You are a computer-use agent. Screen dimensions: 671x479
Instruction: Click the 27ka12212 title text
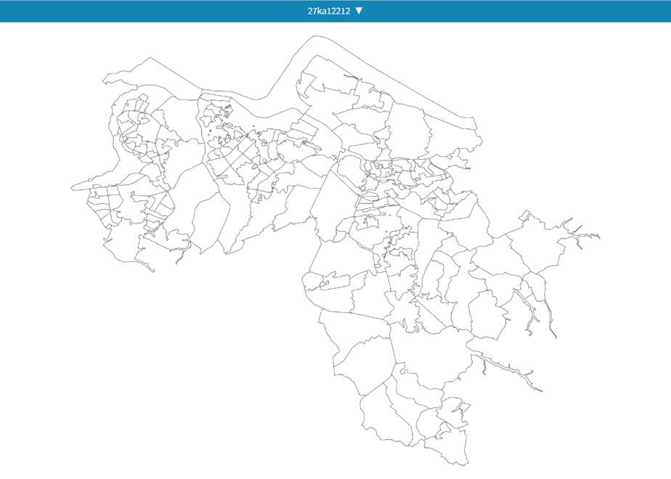pyautogui.click(x=329, y=11)
